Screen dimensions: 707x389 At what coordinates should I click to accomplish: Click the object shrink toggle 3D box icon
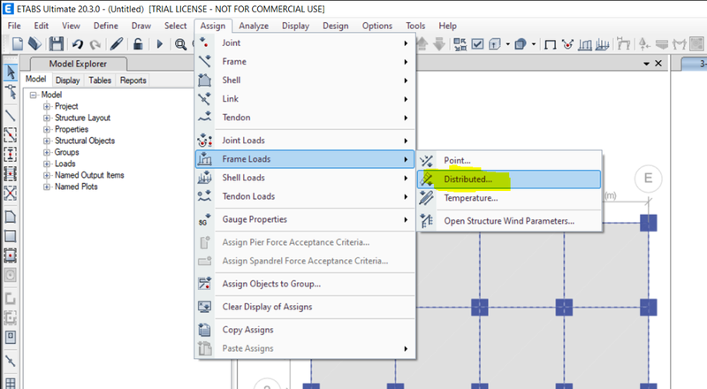[521, 44]
